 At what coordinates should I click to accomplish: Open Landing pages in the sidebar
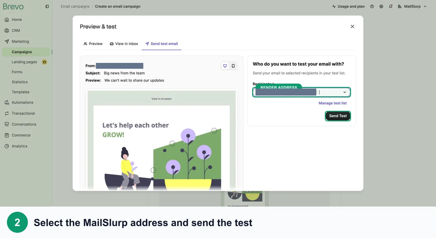pos(24,62)
